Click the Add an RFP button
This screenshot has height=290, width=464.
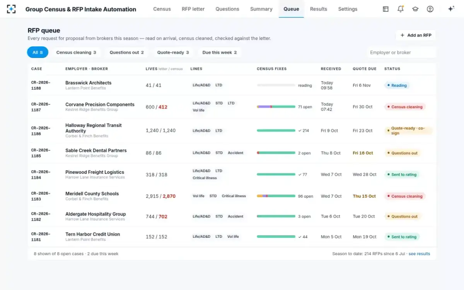416,35
